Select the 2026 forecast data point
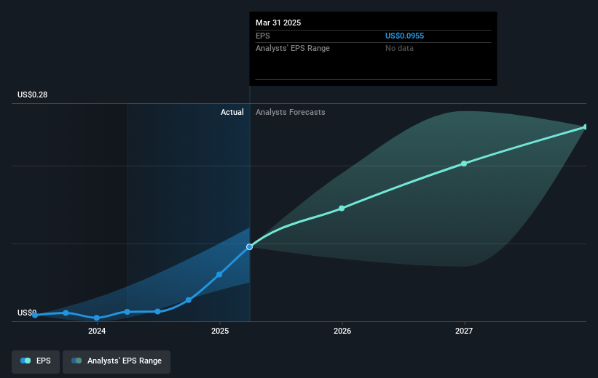 click(342, 208)
